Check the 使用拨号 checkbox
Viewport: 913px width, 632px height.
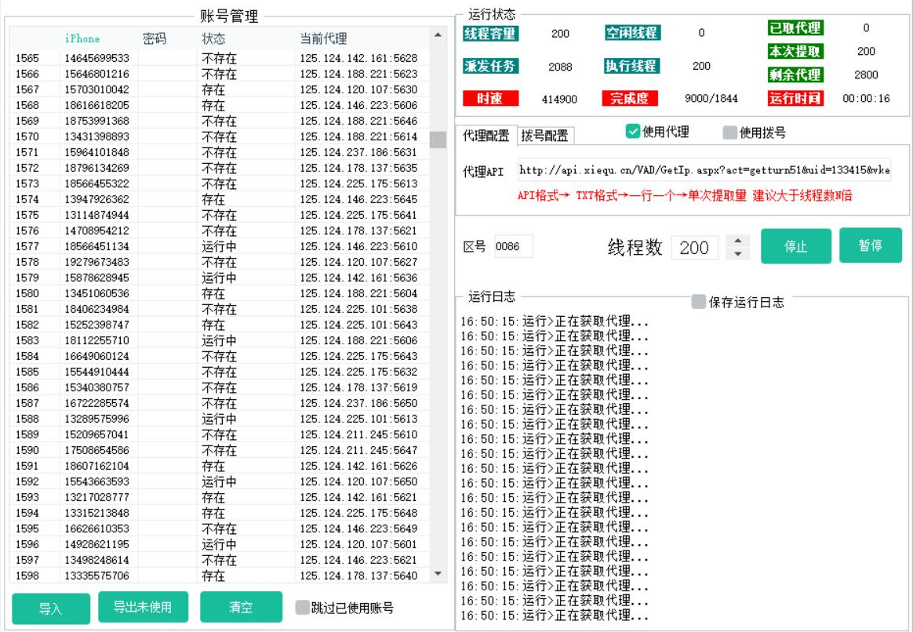pos(730,133)
